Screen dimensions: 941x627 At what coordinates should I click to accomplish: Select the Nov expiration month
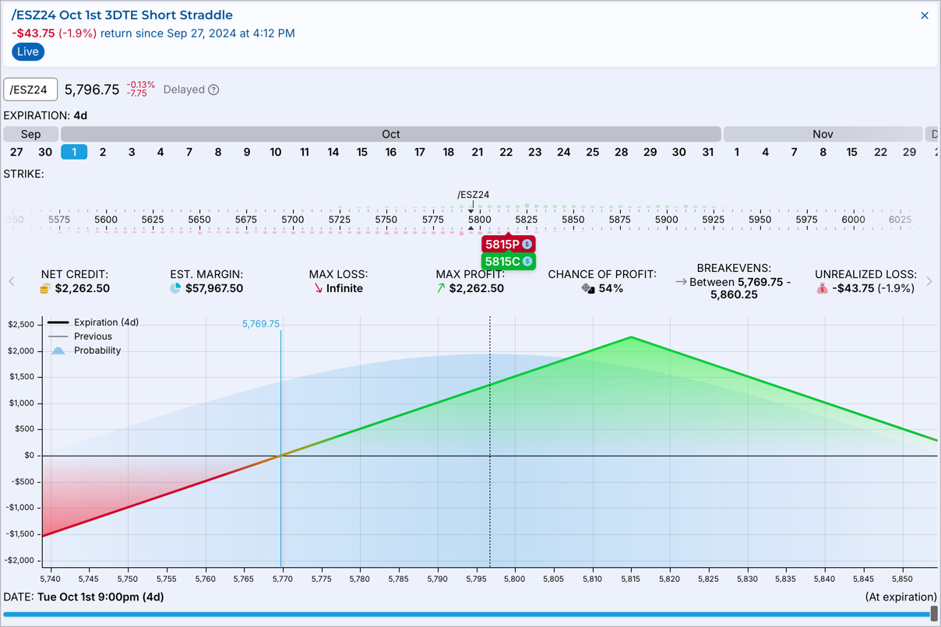point(823,134)
